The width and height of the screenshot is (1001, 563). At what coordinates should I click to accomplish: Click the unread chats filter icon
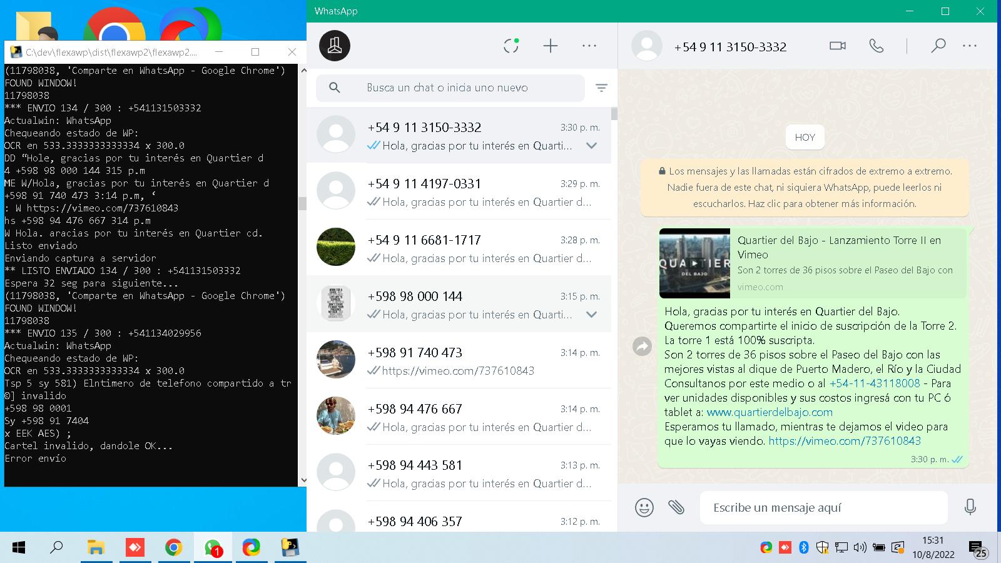(601, 88)
